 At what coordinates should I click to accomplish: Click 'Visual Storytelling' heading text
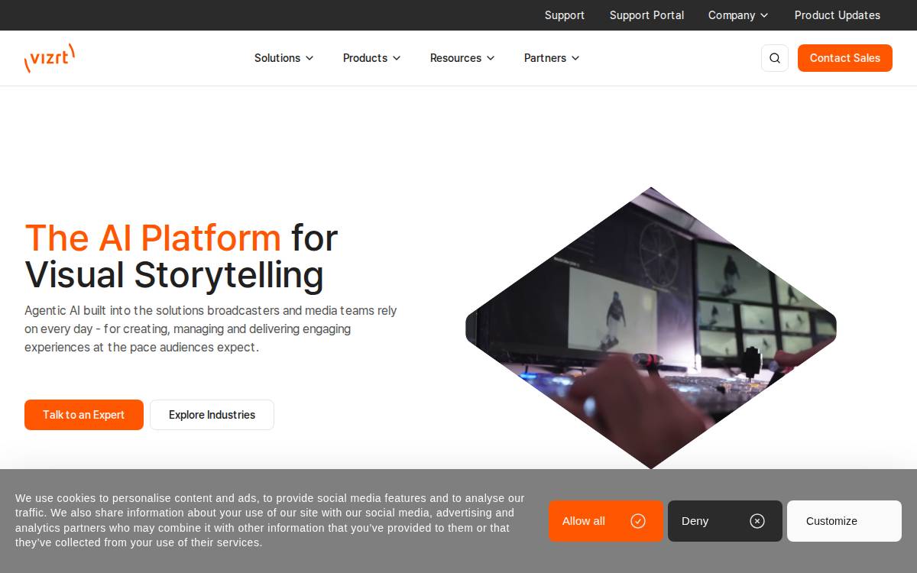point(174,275)
